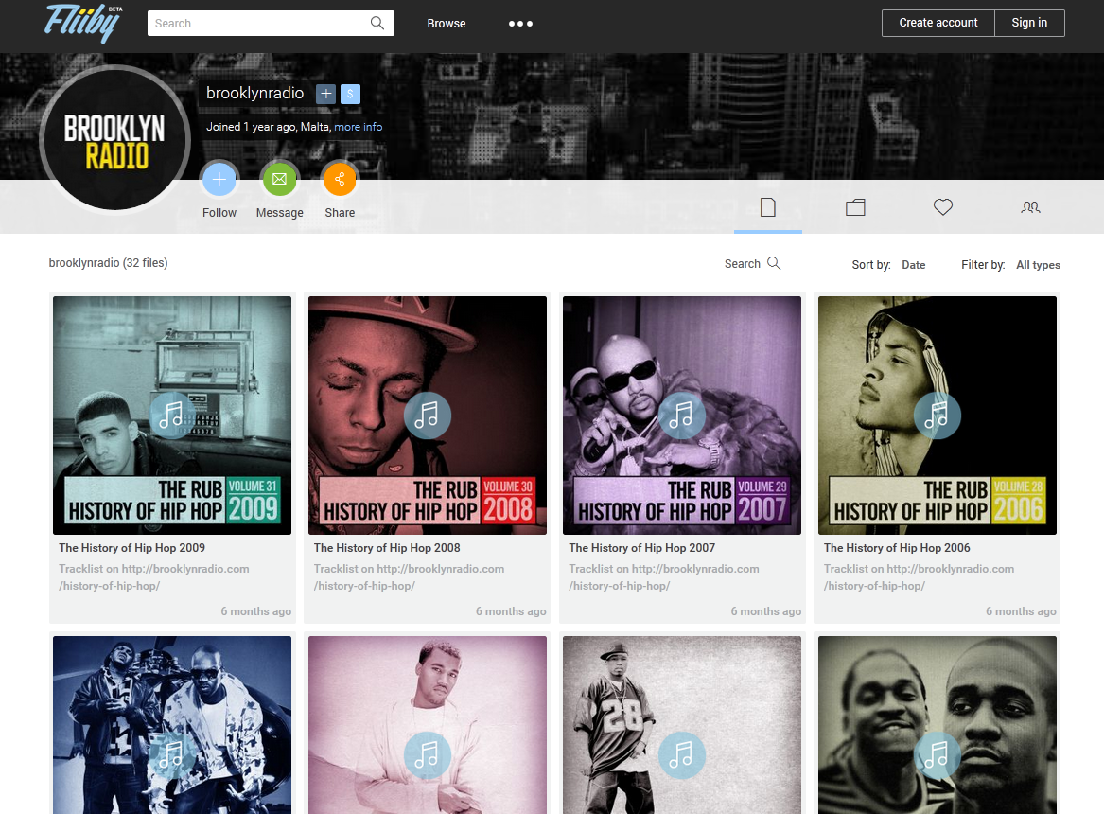Open The History of Hip Hop 2007 title
The image size is (1104, 814).
click(x=641, y=548)
